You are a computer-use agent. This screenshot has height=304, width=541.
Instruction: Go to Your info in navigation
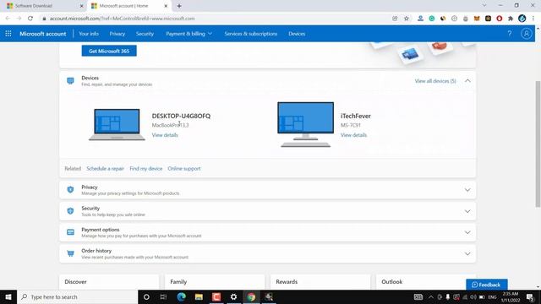(89, 34)
